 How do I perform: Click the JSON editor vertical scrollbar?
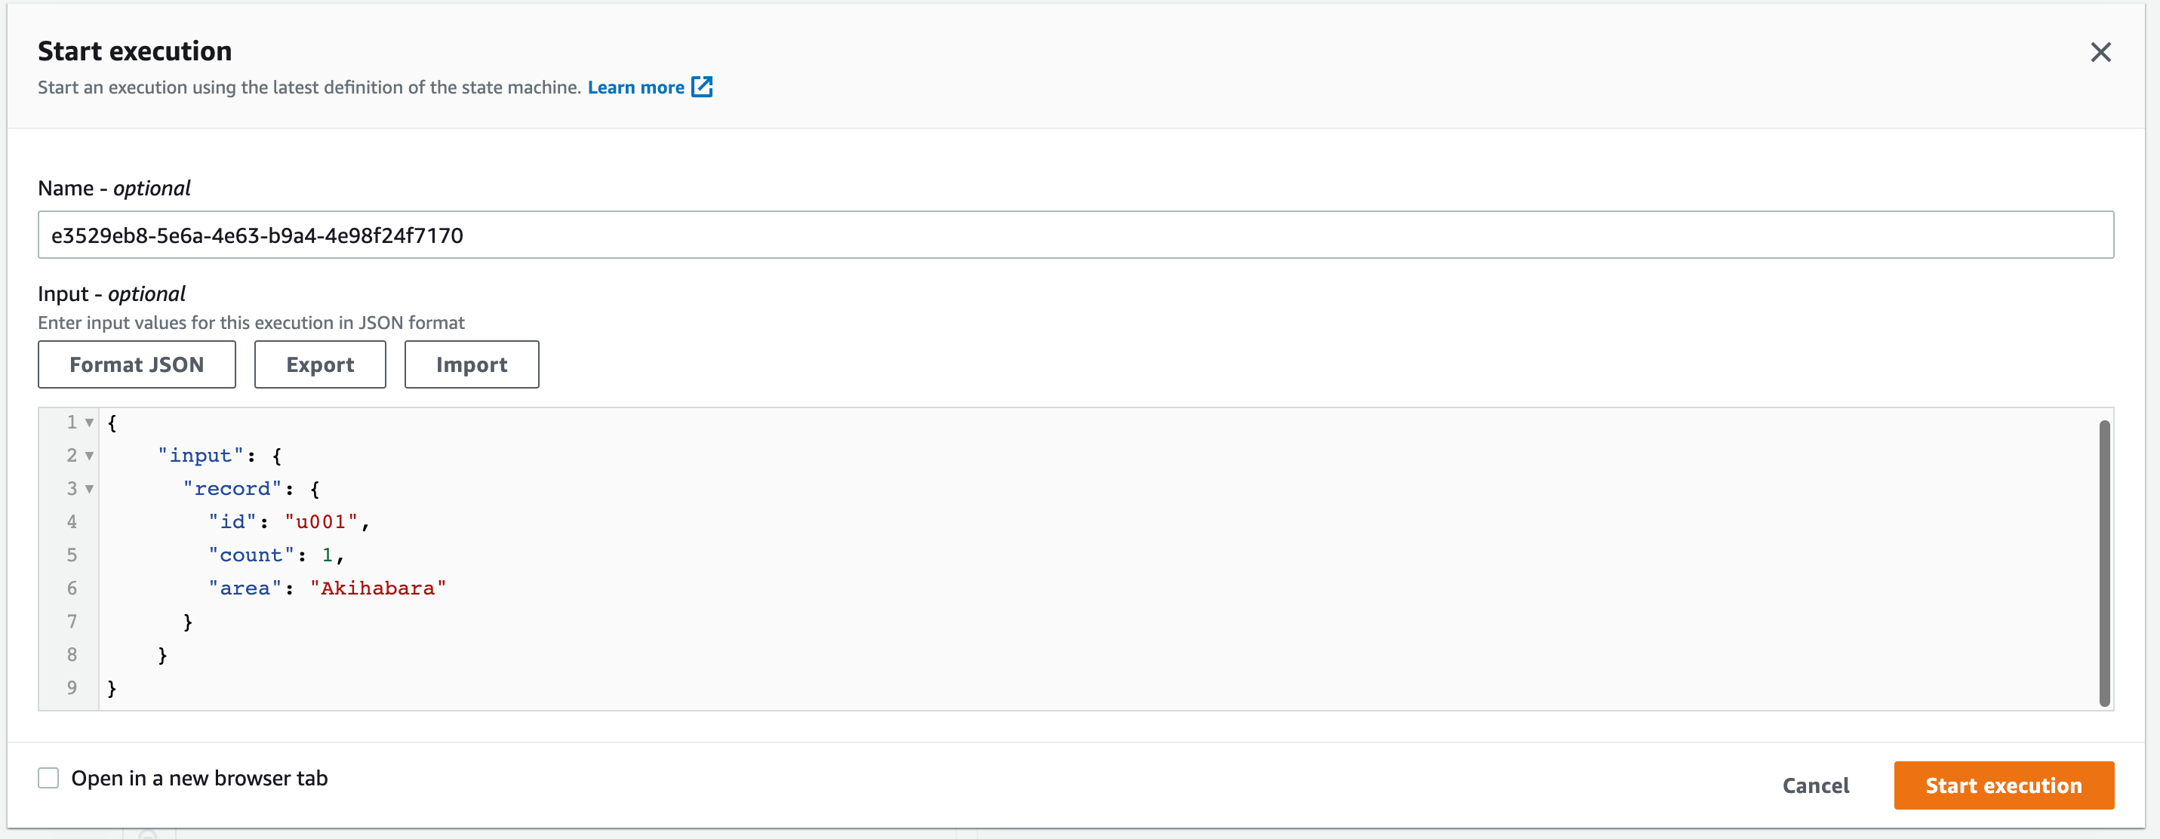pos(2104,564)
